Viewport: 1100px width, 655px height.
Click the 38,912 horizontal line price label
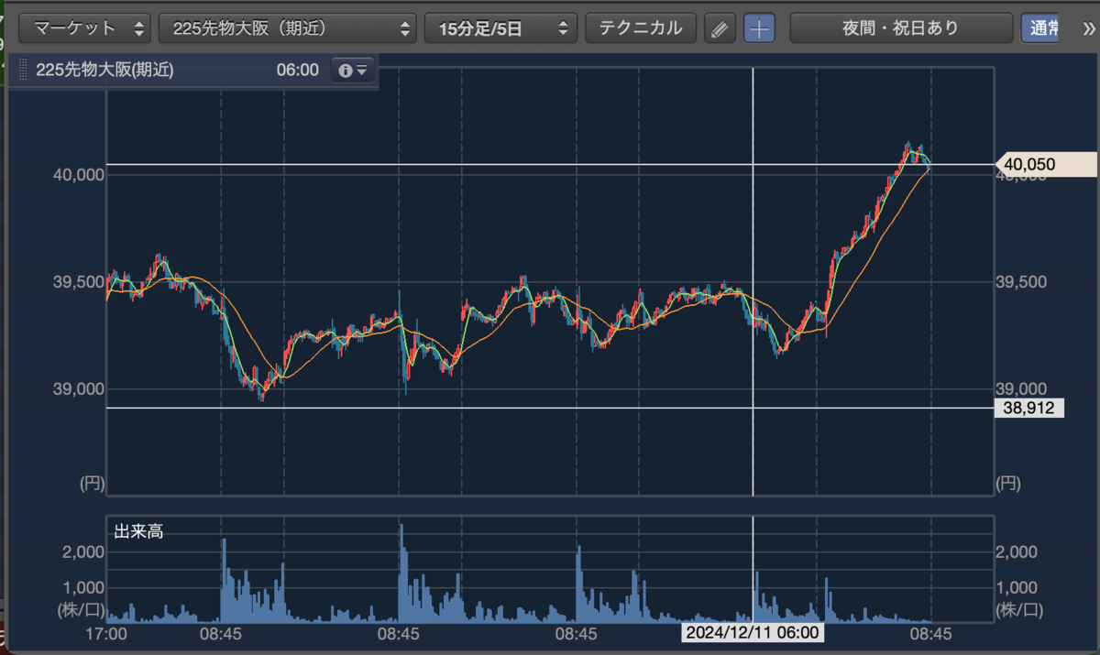coord(1028,409)
